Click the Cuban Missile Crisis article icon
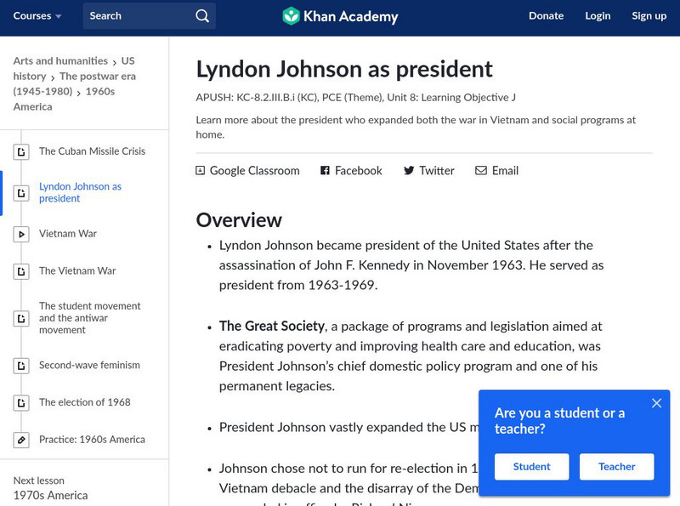 pos(20,152)
